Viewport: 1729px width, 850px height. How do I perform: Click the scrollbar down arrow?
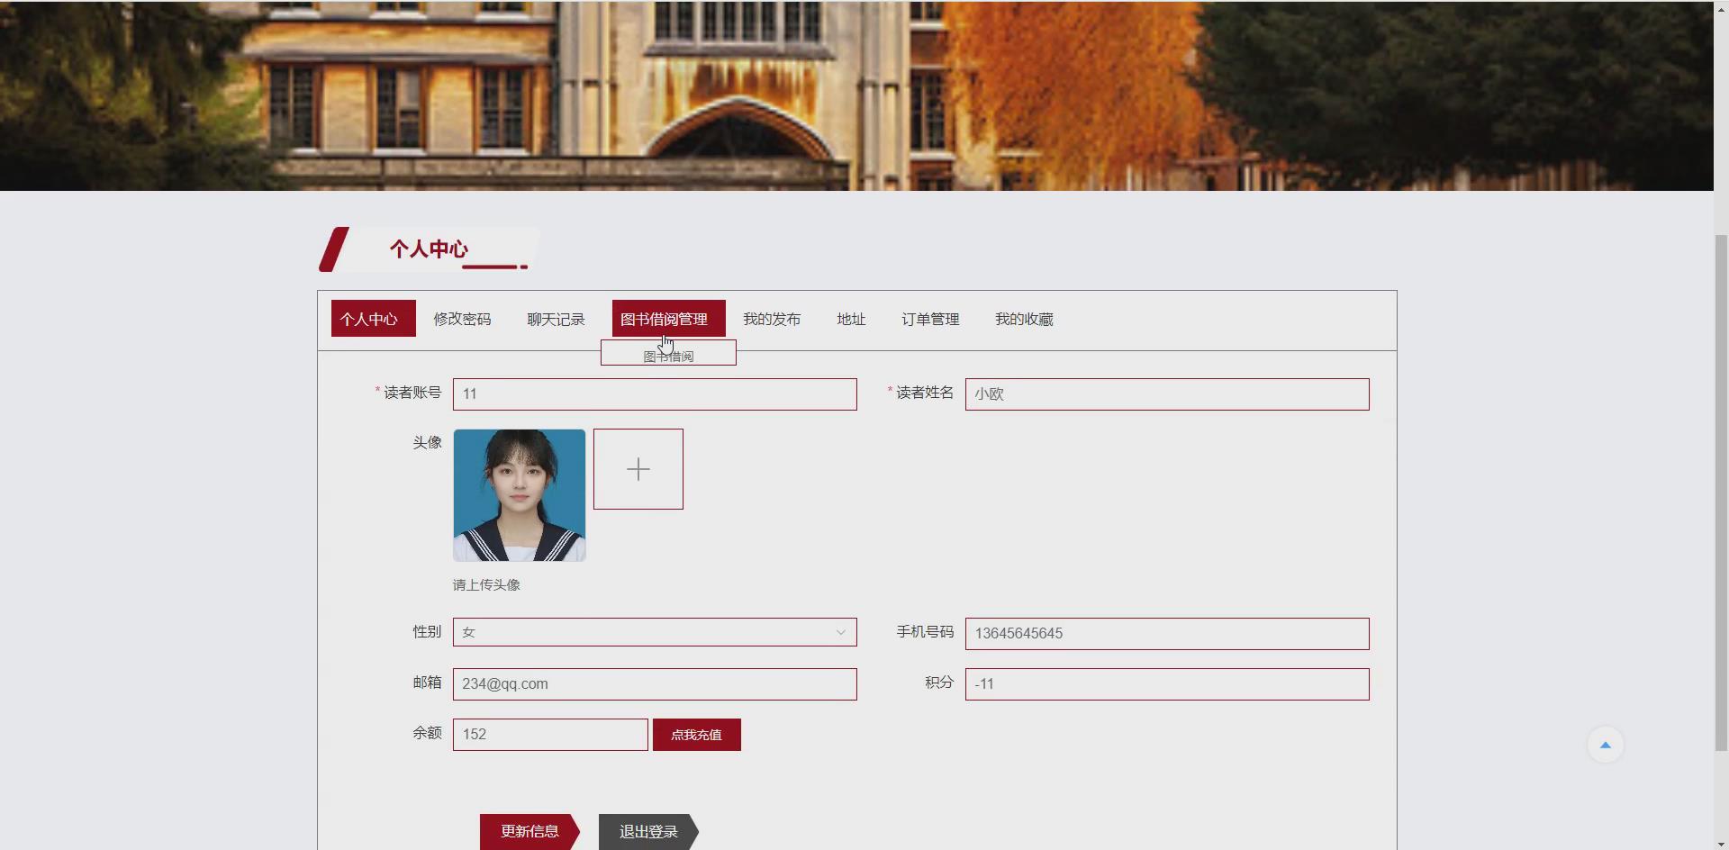1721,842
